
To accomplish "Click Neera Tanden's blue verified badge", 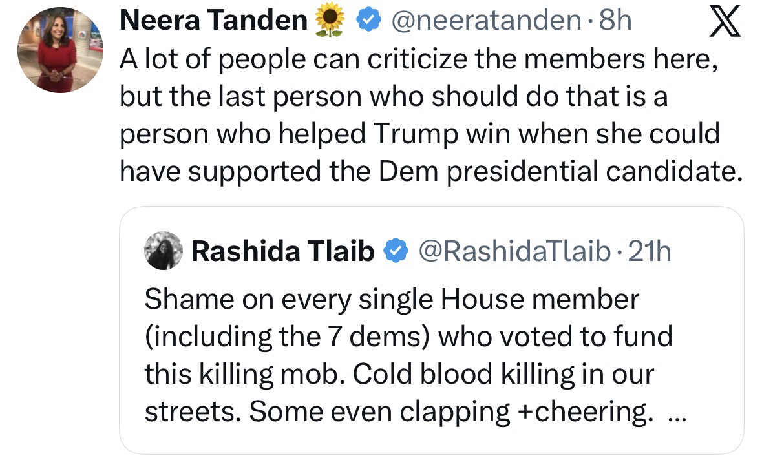I will (368, 22).
